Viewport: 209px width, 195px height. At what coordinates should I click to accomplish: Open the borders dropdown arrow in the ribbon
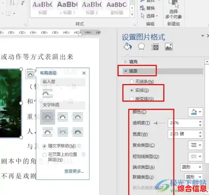click(14, 13)
